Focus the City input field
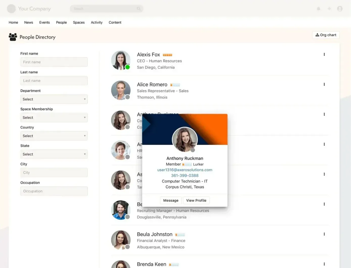The height and width of the screenshot is (268, 351). pyautogui.click(x=54, y=173)
